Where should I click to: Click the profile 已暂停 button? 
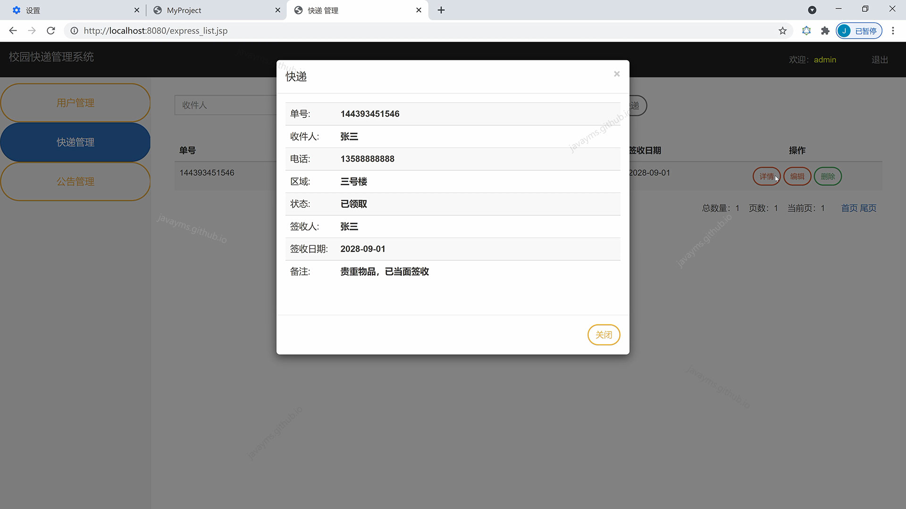tap(859, 31)
